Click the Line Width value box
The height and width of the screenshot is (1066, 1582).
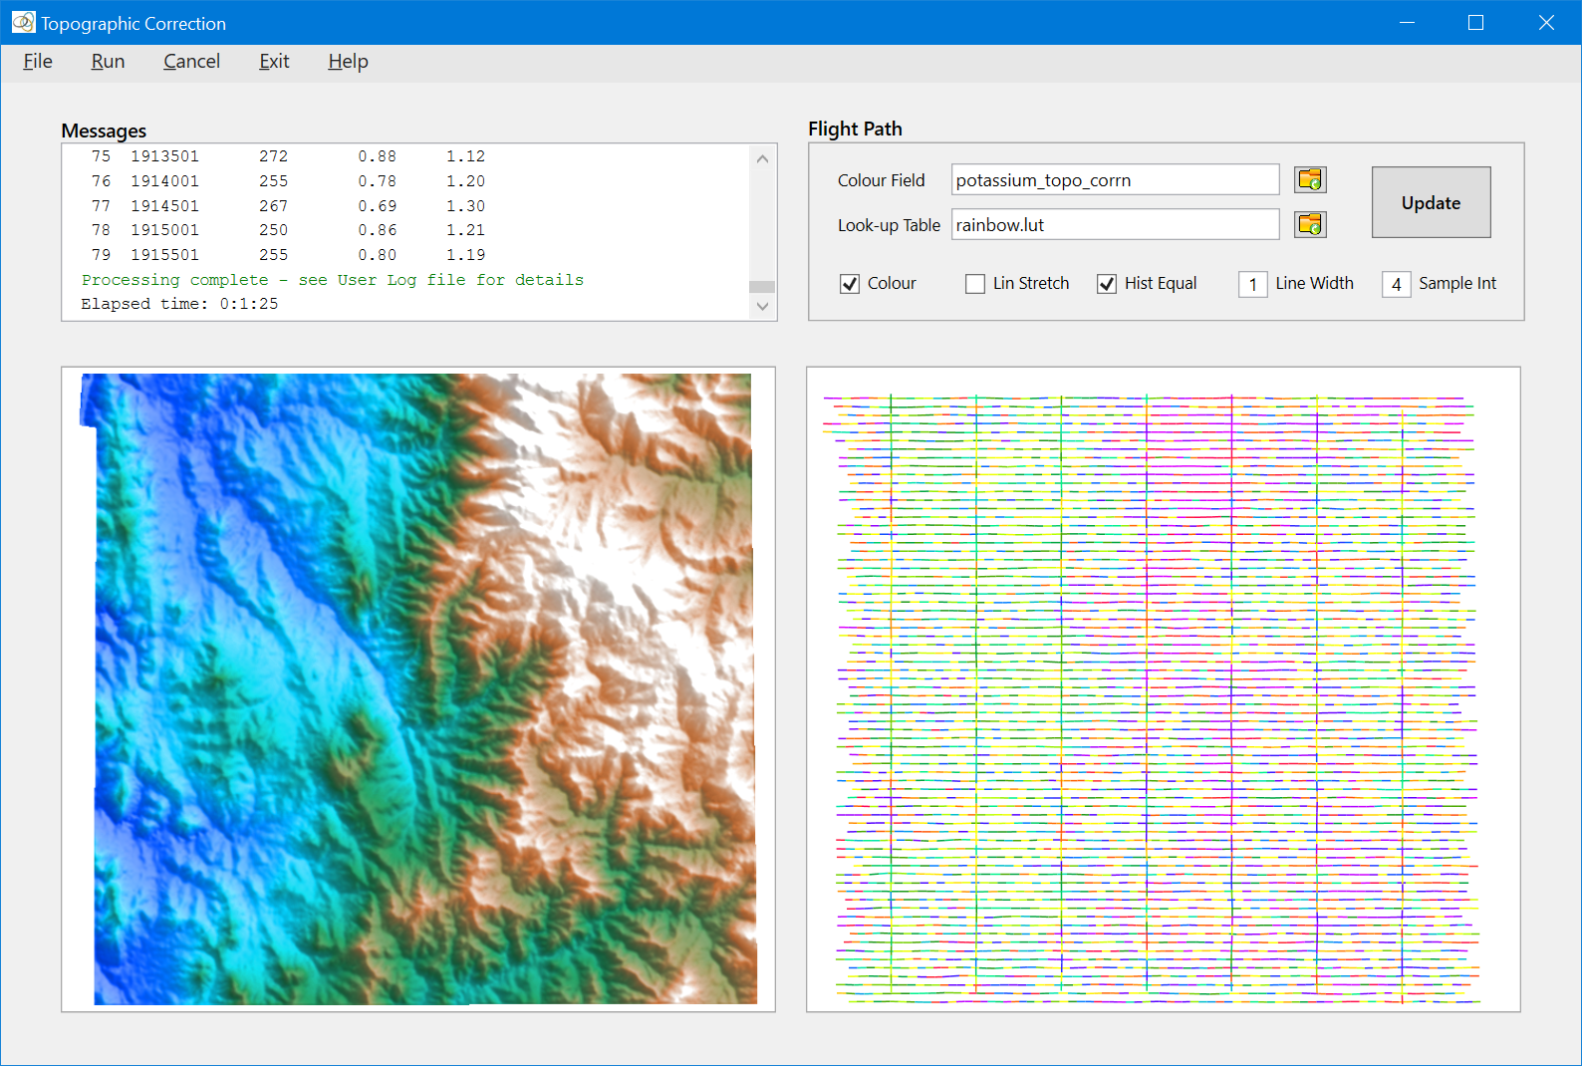1252,284
